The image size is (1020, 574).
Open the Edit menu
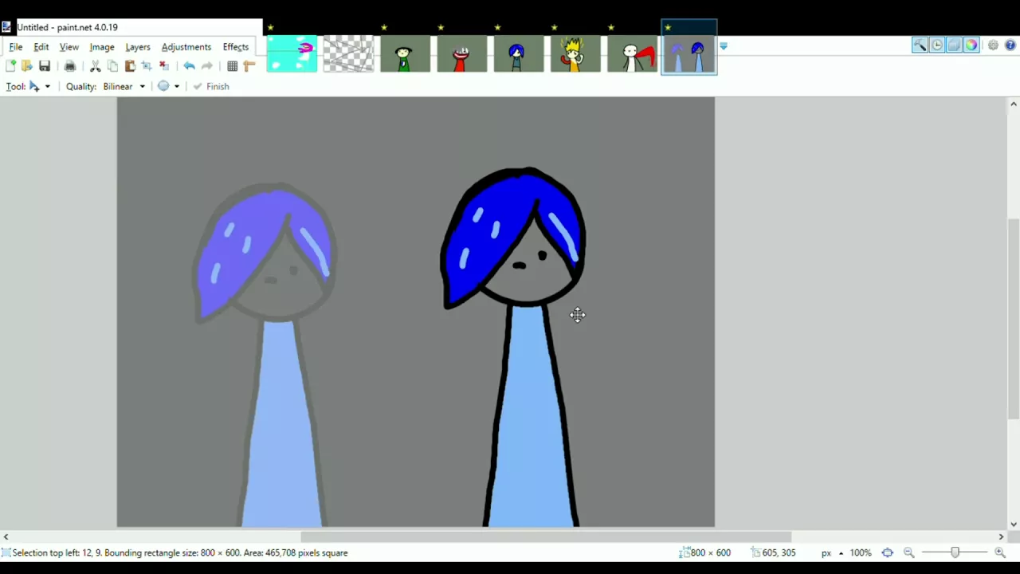pyautogui.click(x=41, y=47)
